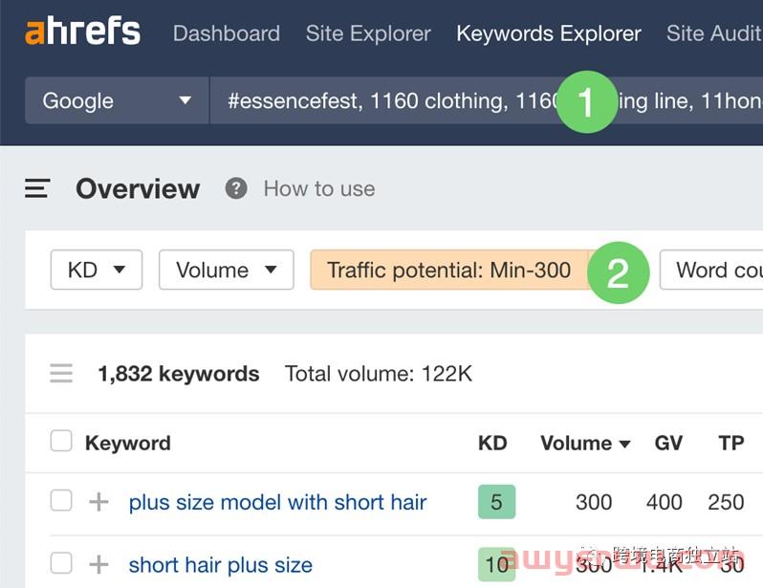Click the KD badge showing 5
The width and height of the screenshot is (763, 588).
pos(496,502)
